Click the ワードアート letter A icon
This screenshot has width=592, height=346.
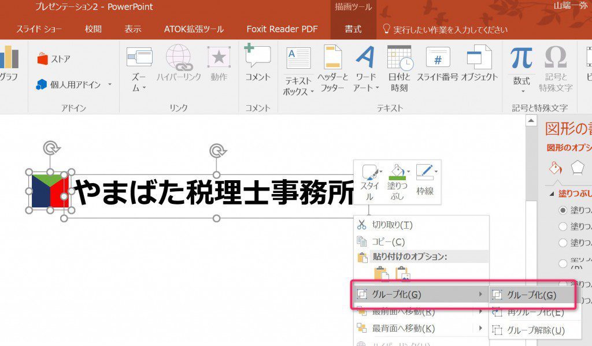[365, 57]
